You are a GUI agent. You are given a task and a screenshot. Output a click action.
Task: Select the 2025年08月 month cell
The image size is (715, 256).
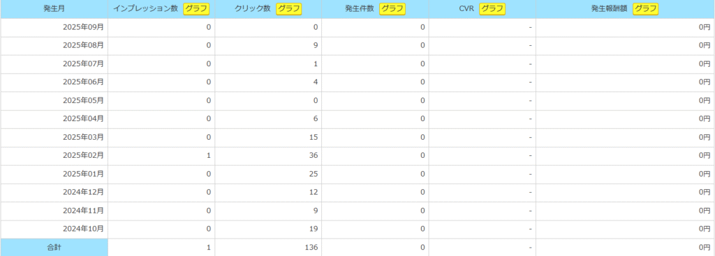click(54, 46)
